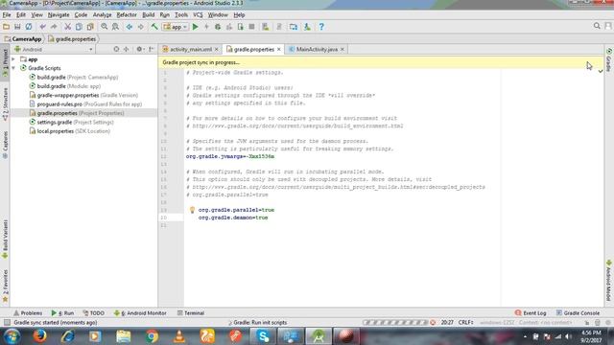Click the Cut scissors icon

[67, 27]
